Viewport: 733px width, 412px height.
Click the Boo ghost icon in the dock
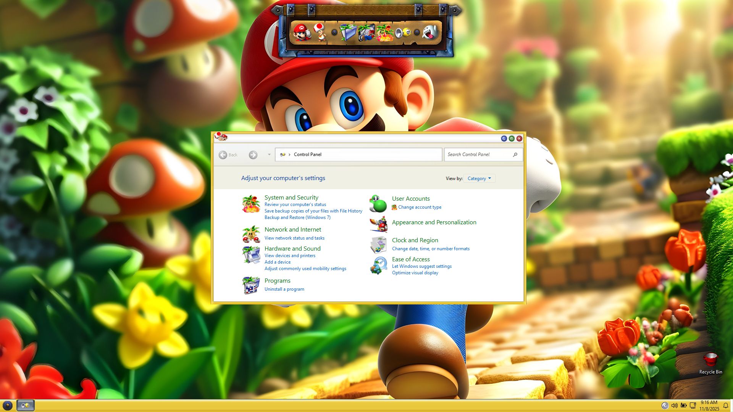431,32
